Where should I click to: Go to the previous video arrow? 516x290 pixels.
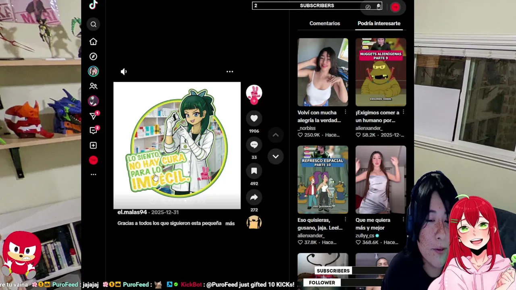(276, 135)
